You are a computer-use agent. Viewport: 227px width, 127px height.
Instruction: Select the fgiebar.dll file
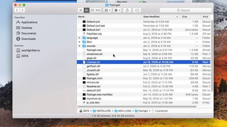coord(93,74)
